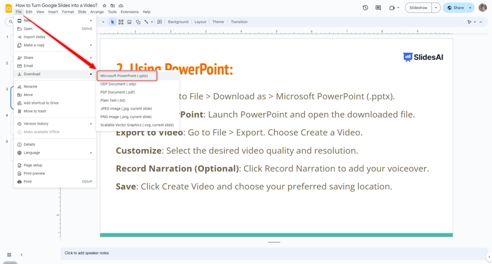Select the text box tool
This screenshot has height=264, width=492.
tap(121, 22)
